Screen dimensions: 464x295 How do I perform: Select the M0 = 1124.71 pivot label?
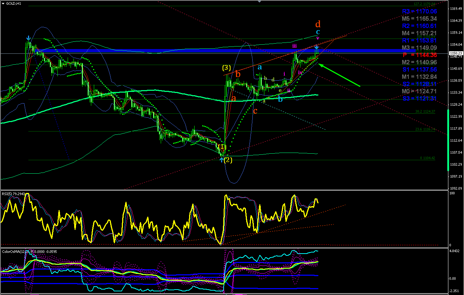(420, 91)
